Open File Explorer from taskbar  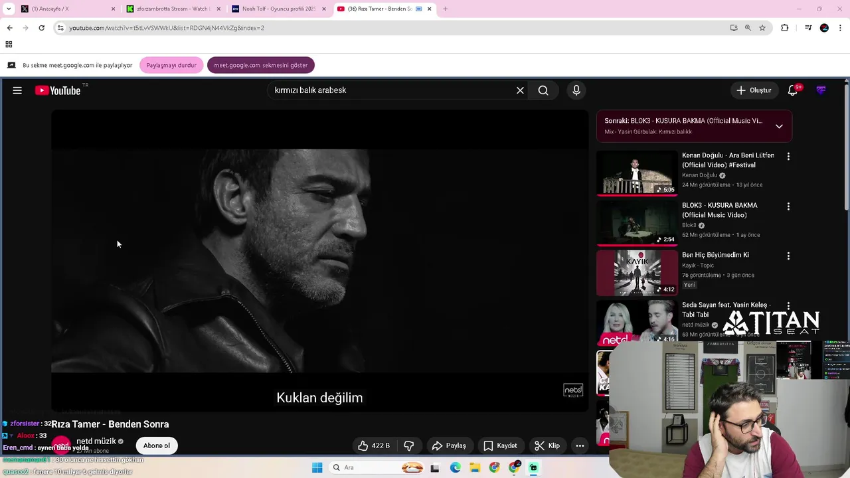475,467
